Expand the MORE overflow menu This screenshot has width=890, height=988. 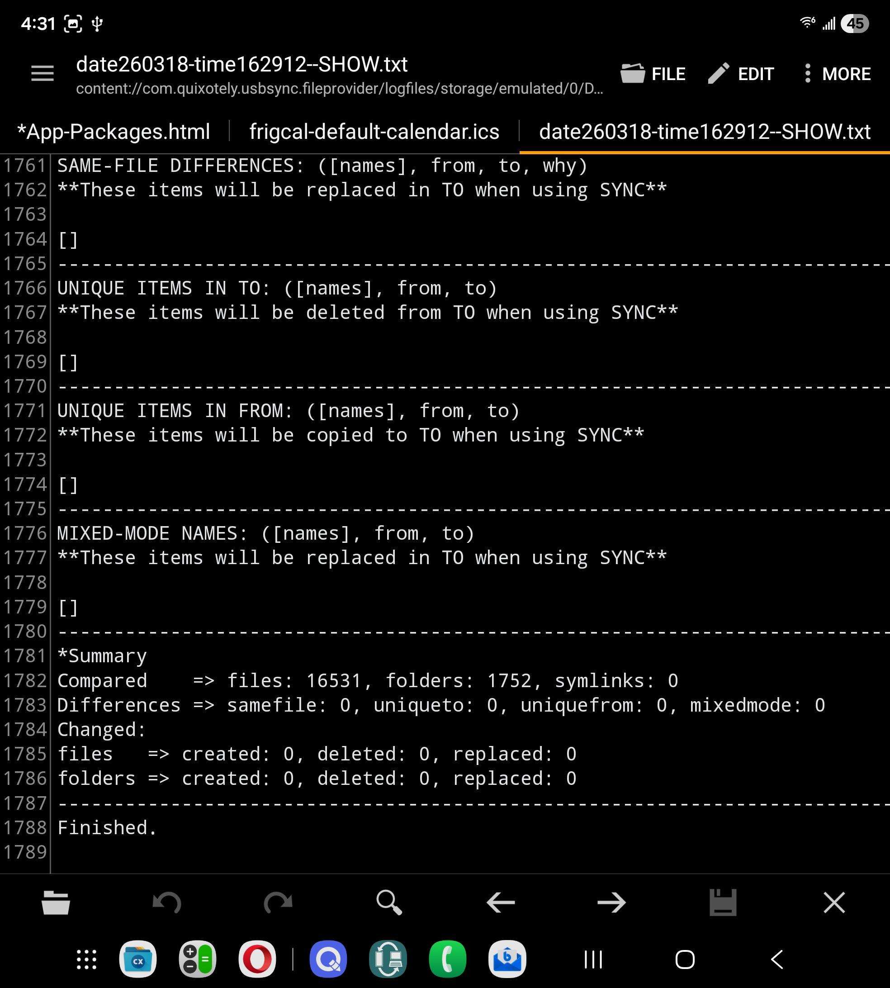tap(837, 74)
